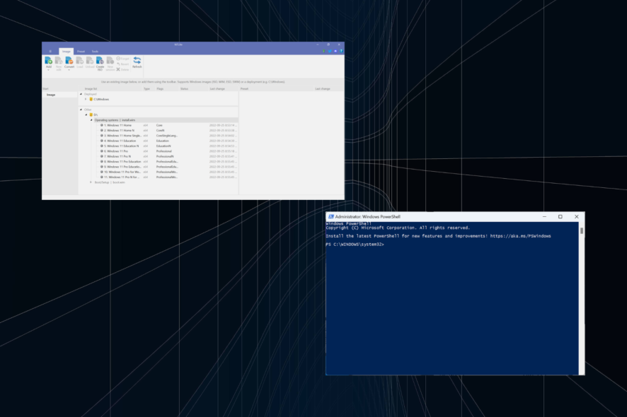627x417 pixels.
Task: Click the Flags column header
Action: pyautogui.click(x=160, y=88)
